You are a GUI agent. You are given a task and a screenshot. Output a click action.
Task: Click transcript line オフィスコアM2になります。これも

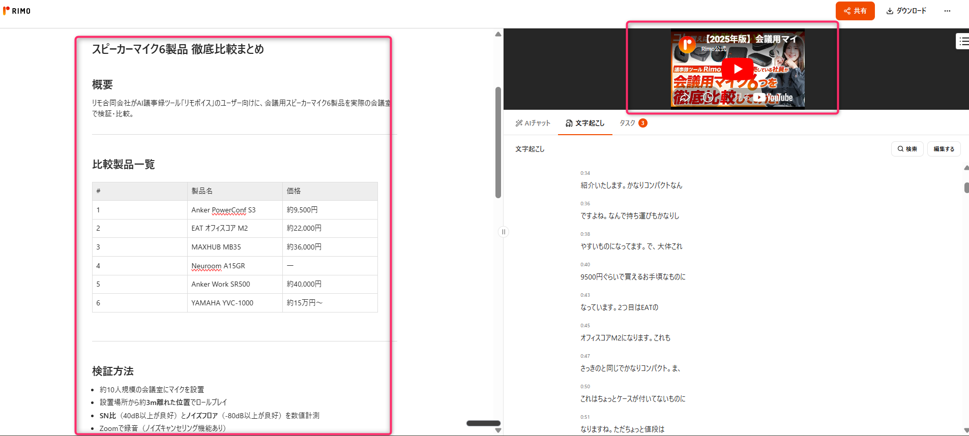click(x=625, y=338)
